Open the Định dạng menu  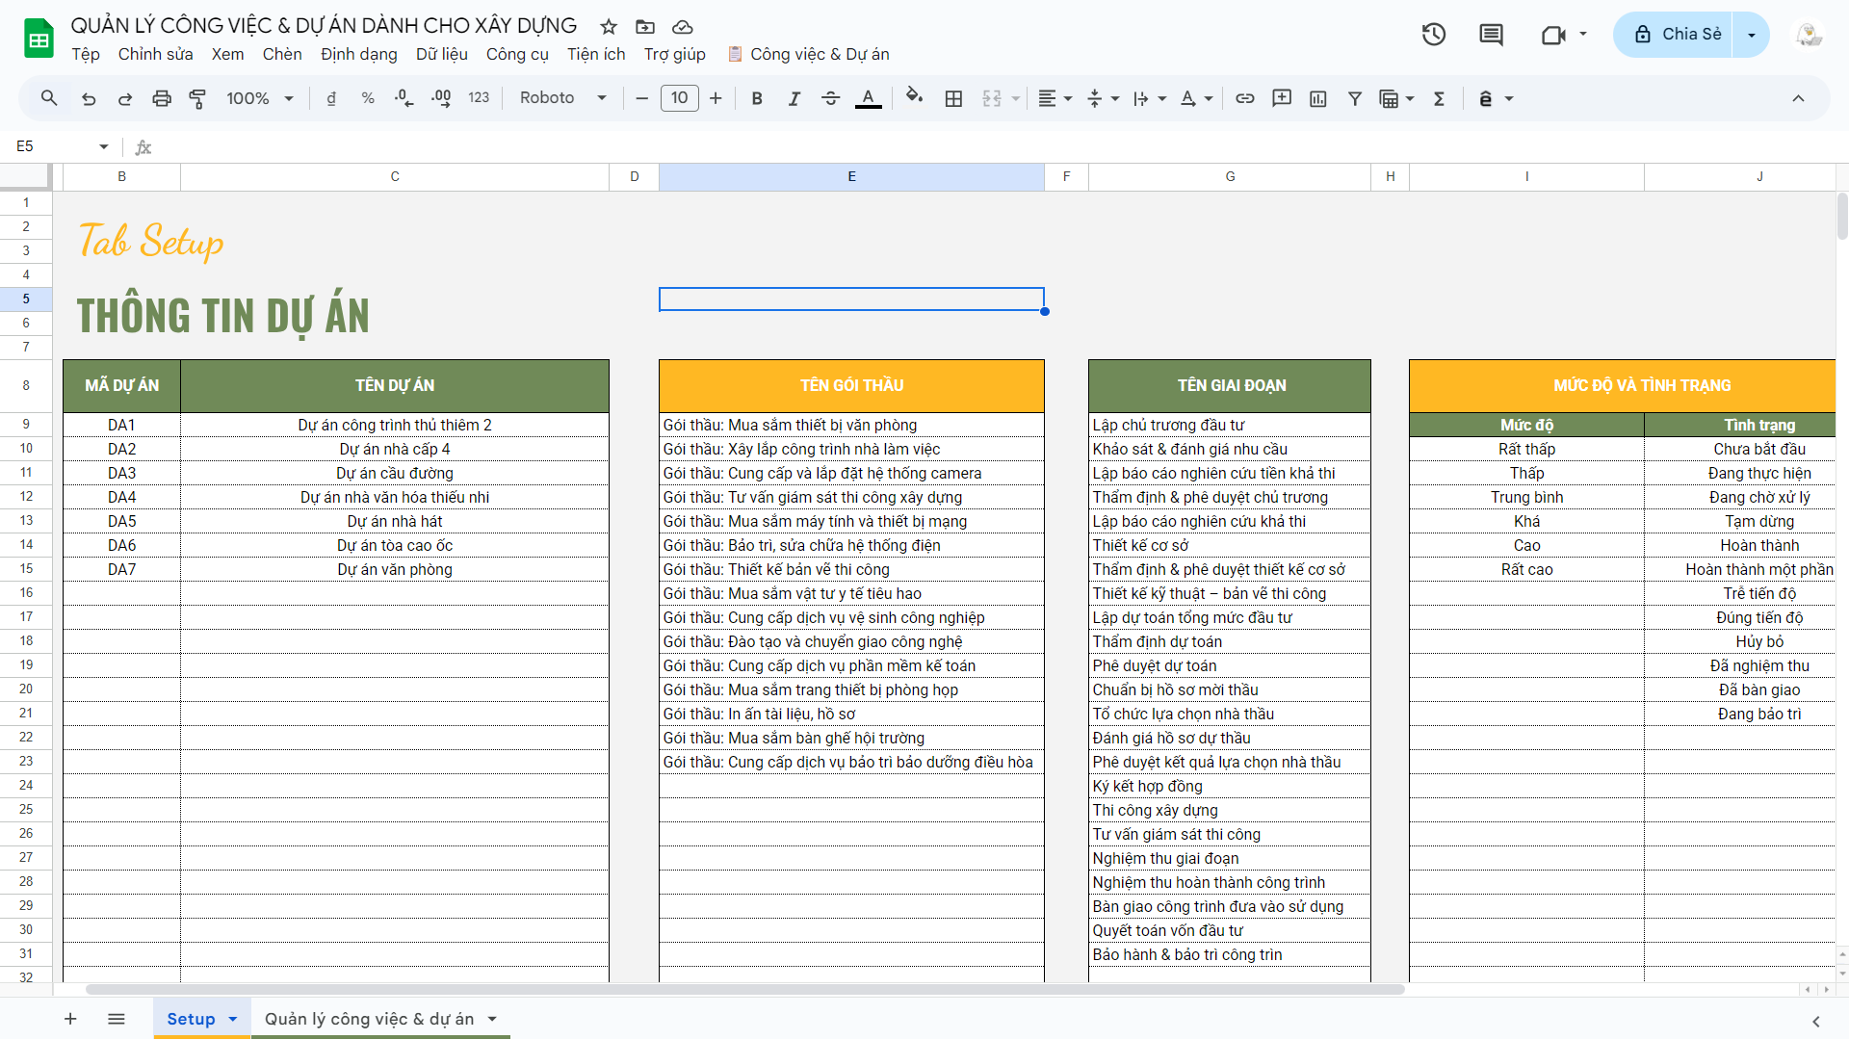358,54
